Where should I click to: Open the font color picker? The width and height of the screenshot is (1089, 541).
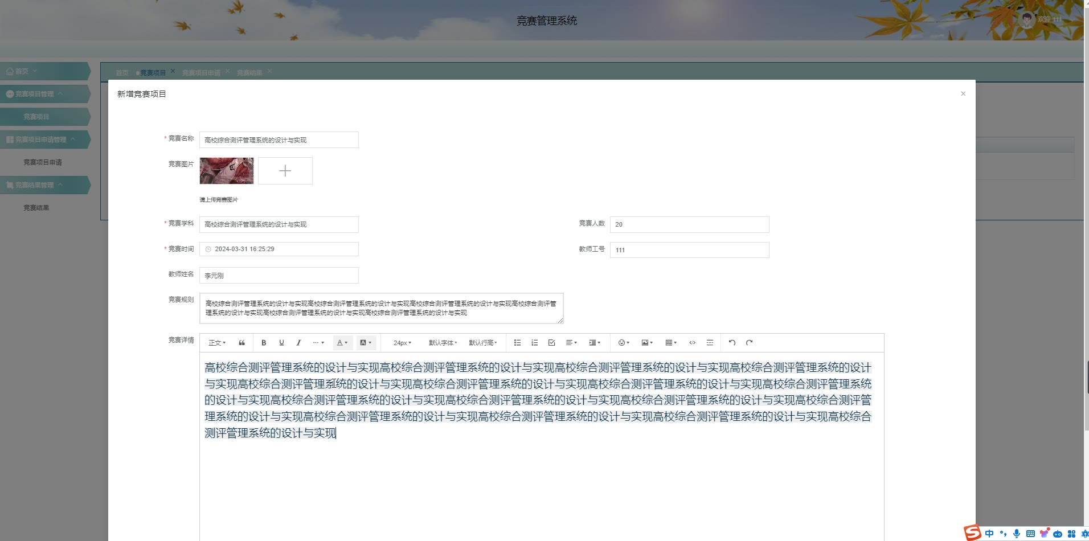(342, 343)
